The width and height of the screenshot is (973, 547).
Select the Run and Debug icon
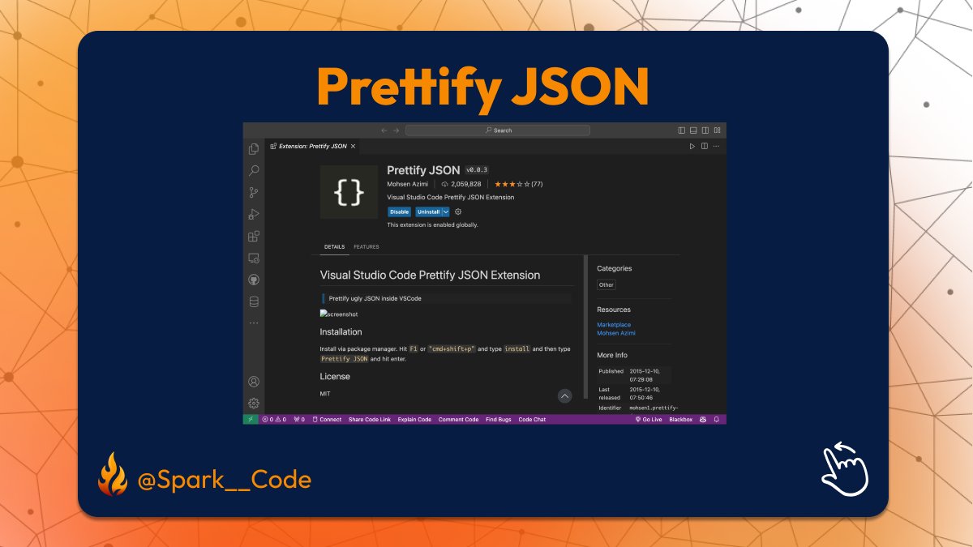click(254, 214)
